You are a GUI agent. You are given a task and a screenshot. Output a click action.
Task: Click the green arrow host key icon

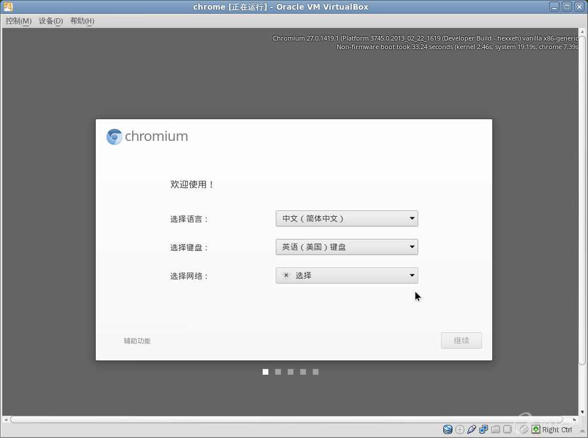pyautogui.click(x=536, y=429)
